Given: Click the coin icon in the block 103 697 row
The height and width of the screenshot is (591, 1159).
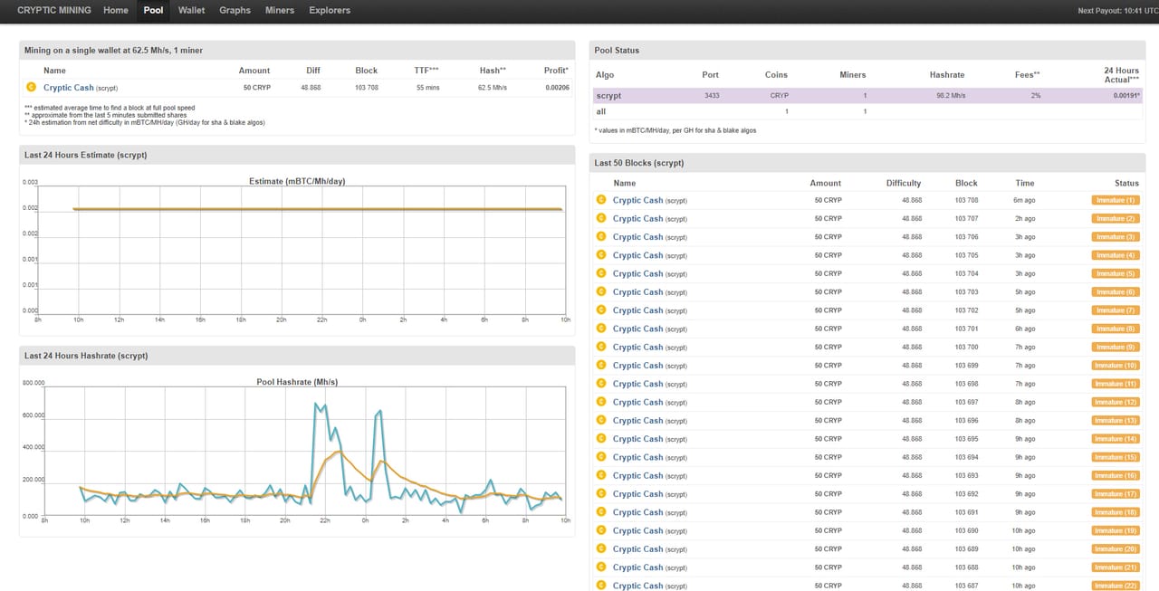Looking at the screenshot, I should [600, 402].
